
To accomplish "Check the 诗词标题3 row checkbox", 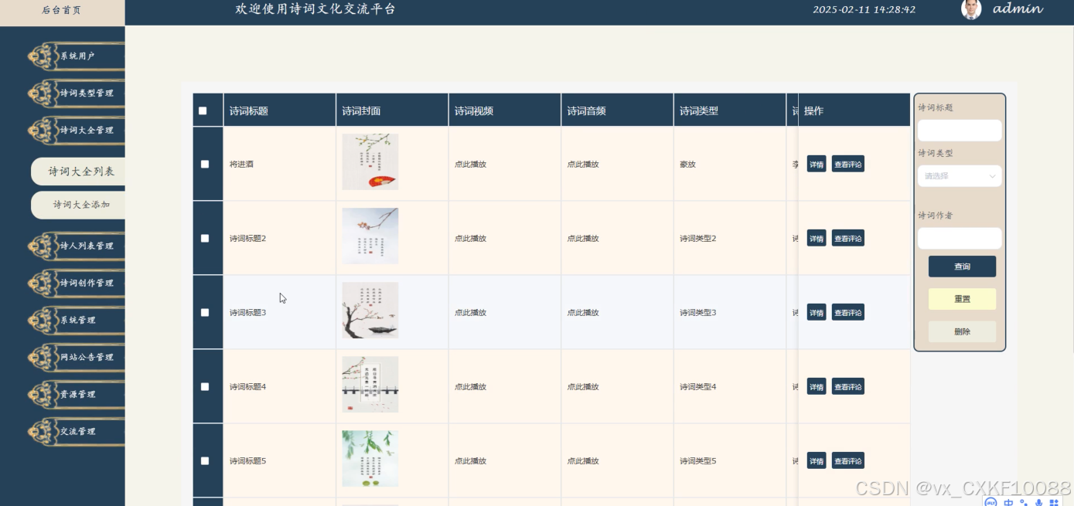I will (x=205, y=312).
